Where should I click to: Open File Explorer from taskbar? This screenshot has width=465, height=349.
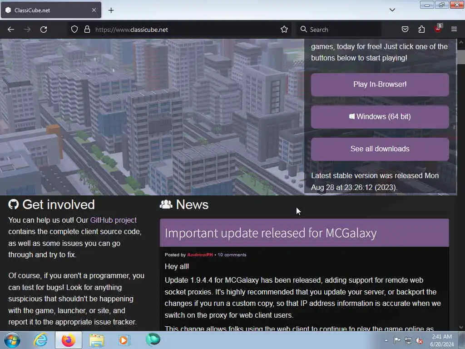pyautogui.click(x=97, y=340)
